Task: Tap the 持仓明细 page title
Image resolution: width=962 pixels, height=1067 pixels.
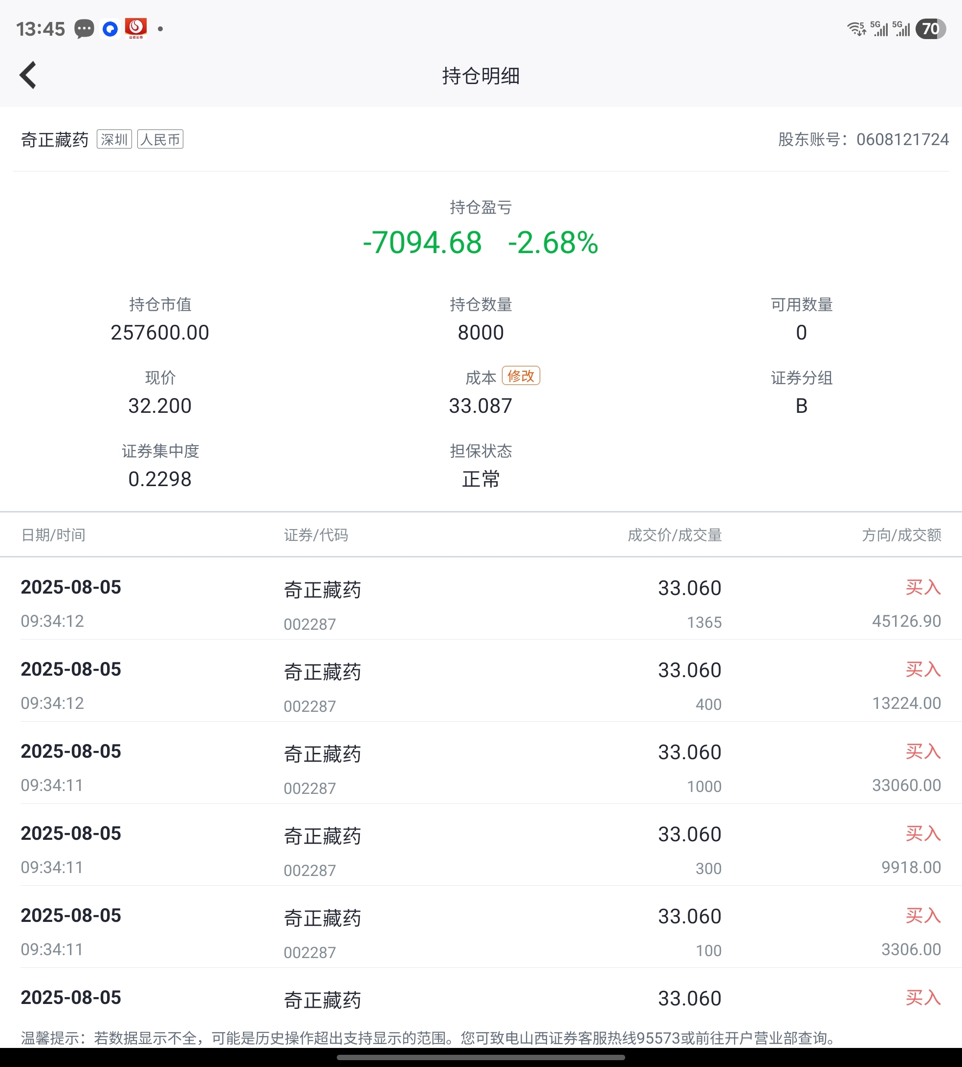Action: [x=481, y=76]
